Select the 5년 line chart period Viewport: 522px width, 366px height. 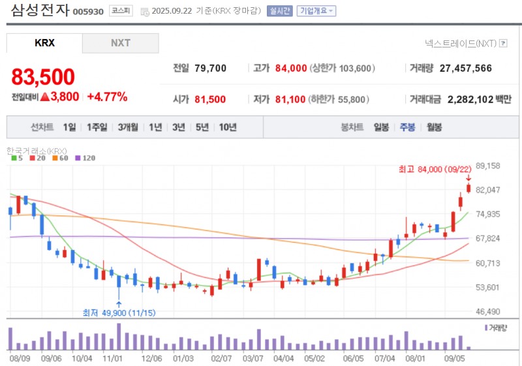(x=202, y=127)
